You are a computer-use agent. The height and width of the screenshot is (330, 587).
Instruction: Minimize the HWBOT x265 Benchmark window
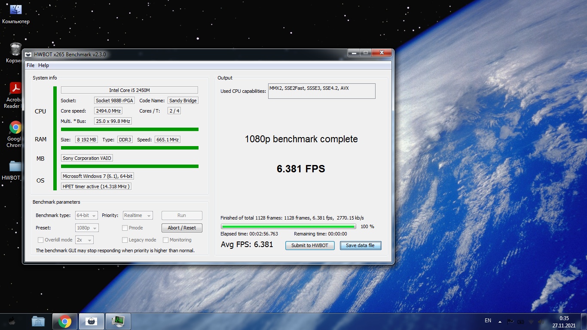[354, 53]
